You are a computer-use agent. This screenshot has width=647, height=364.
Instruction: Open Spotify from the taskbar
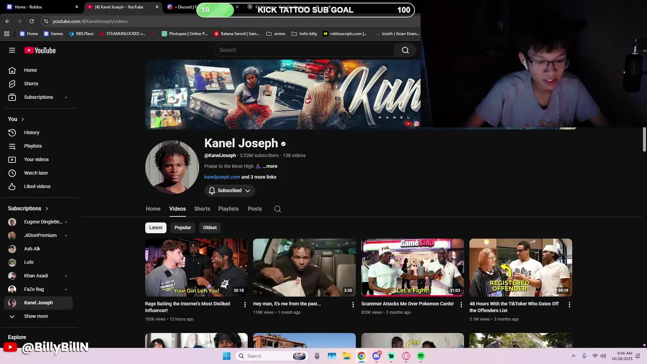click(421, 356)
